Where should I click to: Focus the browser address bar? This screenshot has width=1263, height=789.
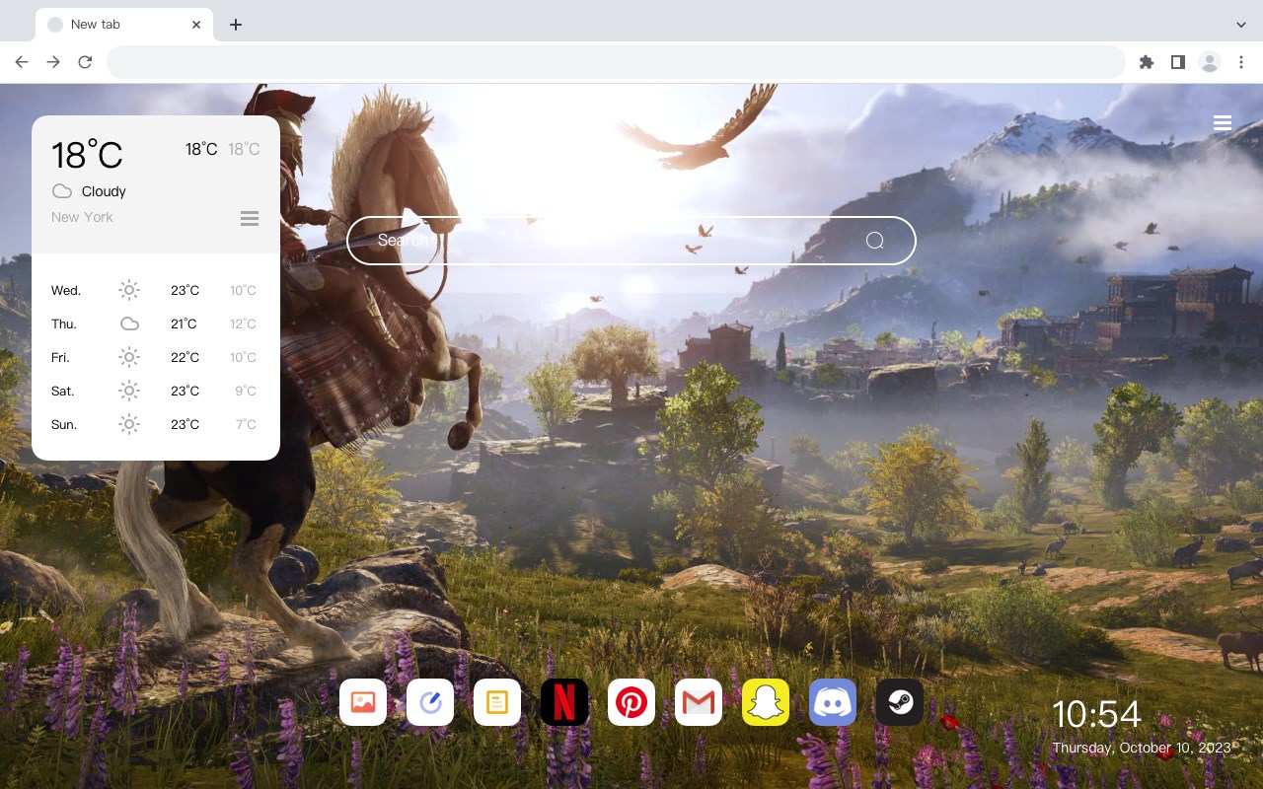(616, 62)
